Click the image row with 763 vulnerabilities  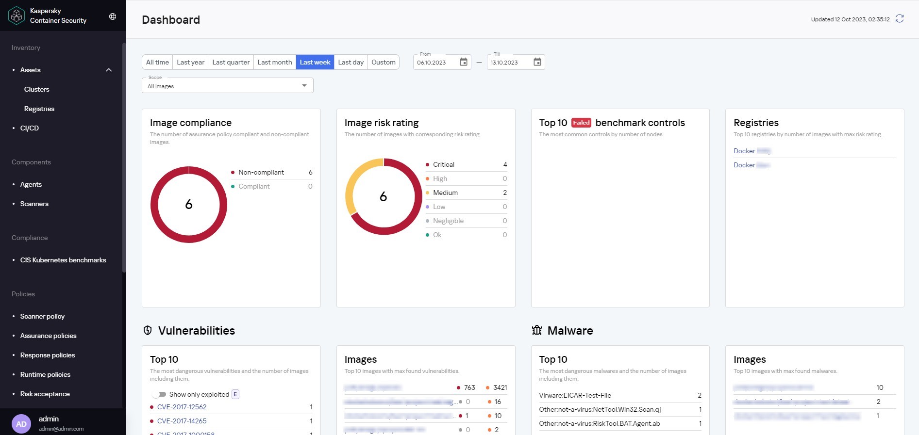coord(426,387)
